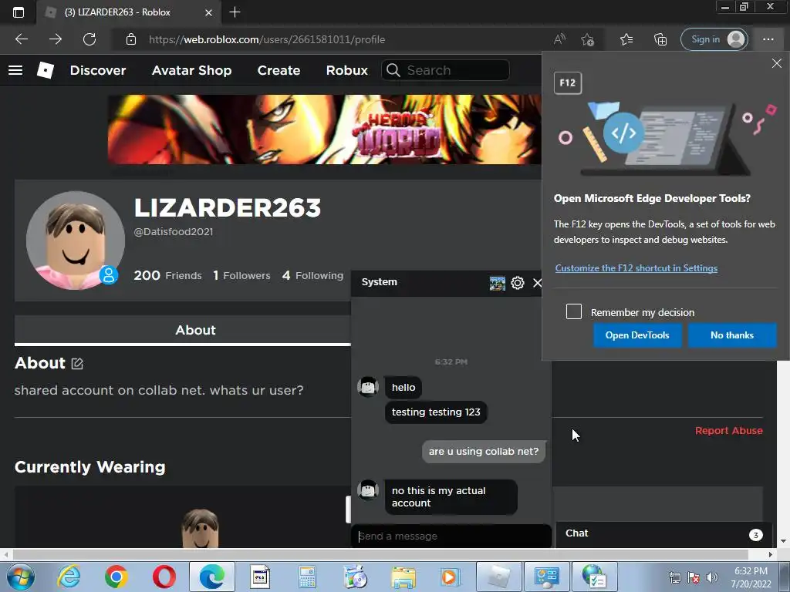The height and width of the screenshot is (592, 790).
Task: Reload the page with refresh icon
Action: (89, 39)
